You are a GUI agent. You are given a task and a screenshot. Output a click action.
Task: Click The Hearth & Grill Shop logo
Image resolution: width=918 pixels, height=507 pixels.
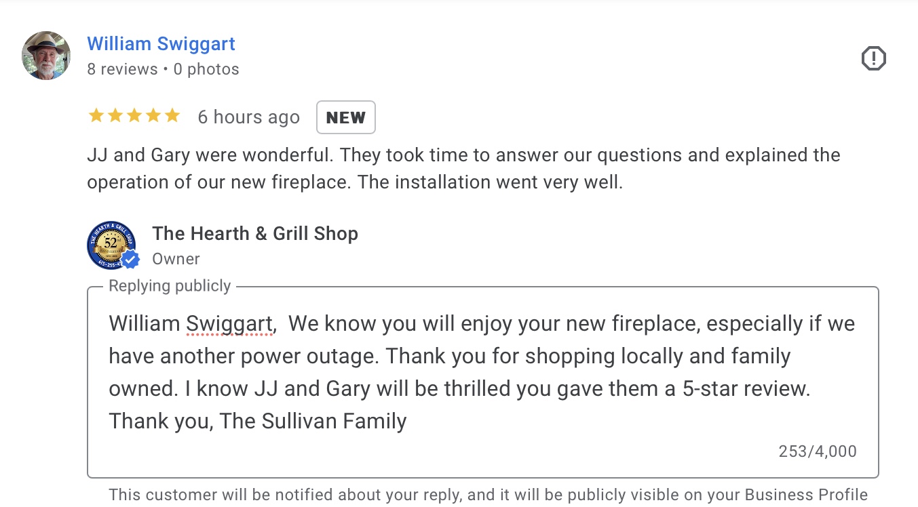110,245
